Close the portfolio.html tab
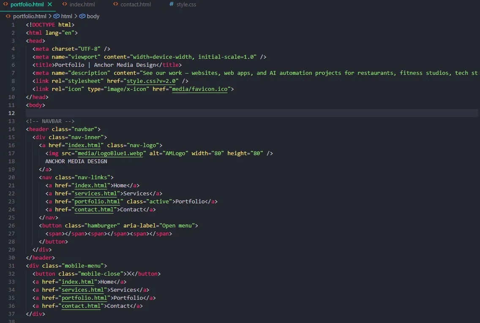 [49, 4]
